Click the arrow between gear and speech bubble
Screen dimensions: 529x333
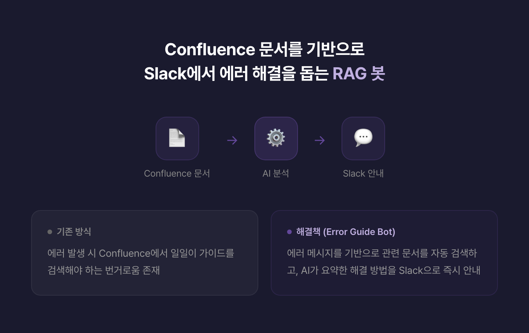click(320, 140)
